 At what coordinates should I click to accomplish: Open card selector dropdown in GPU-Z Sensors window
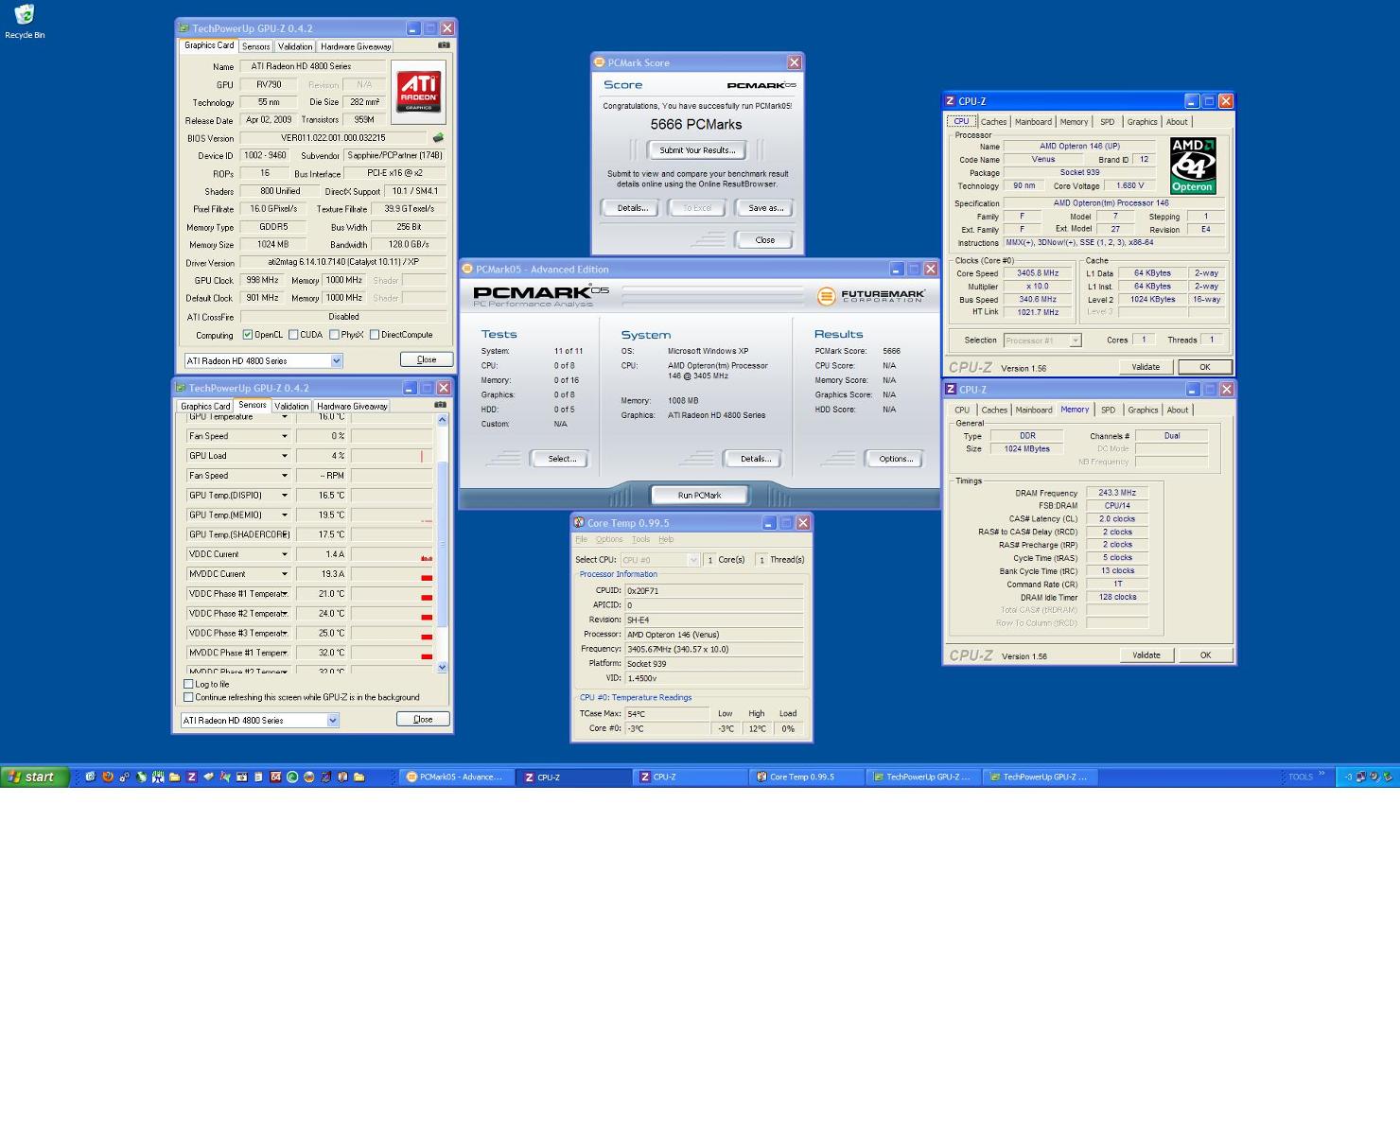point(332,720)
